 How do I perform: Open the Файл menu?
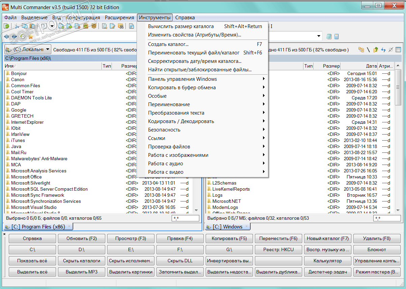point(10,18)
